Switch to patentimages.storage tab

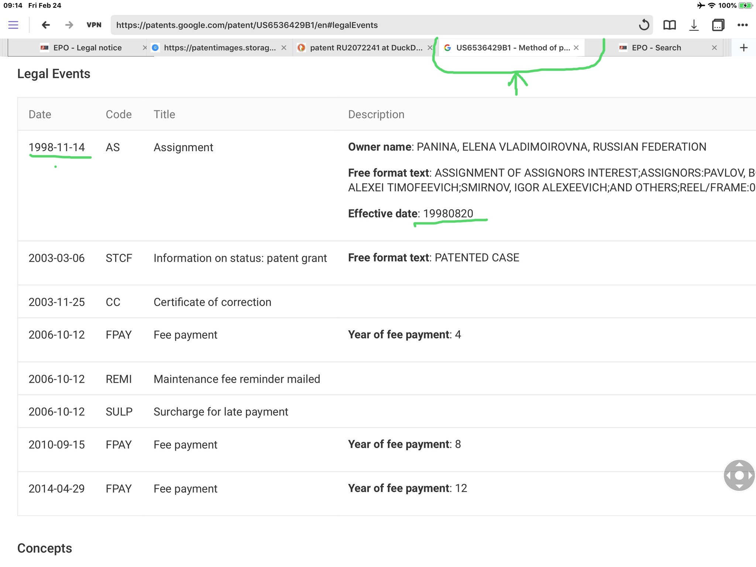pyautogui.click(x=219, y=48)
